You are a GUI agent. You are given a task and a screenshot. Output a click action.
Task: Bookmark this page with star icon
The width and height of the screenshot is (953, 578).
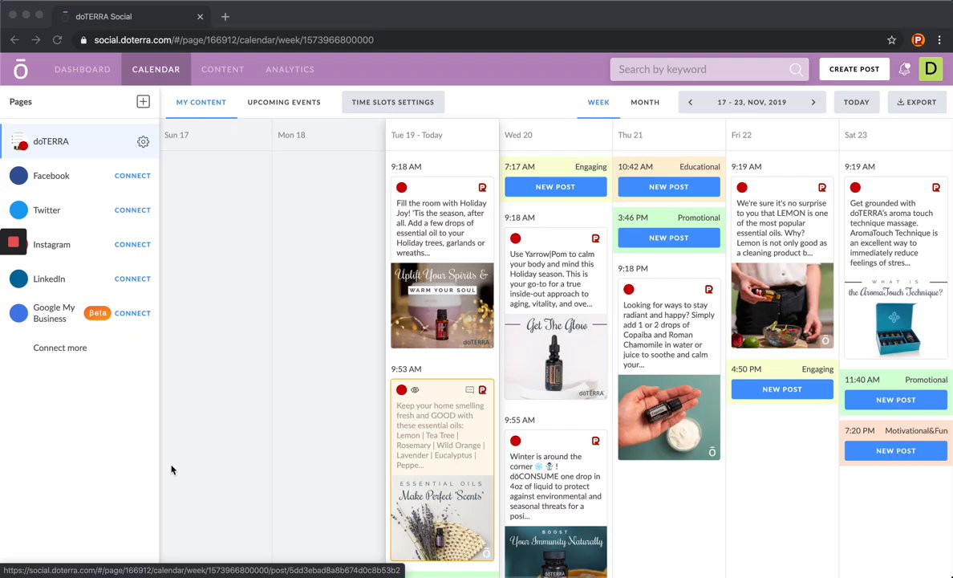click(891, 40)
